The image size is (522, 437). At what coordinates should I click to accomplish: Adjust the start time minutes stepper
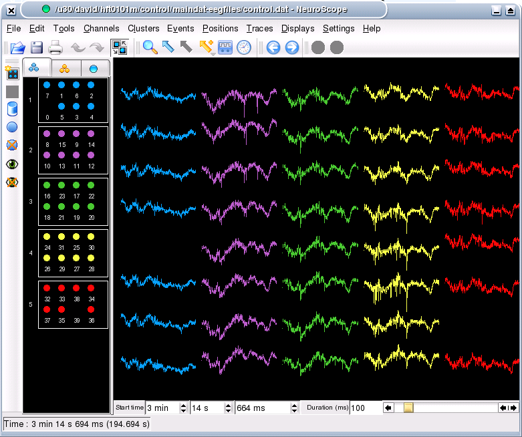[183, 408]
